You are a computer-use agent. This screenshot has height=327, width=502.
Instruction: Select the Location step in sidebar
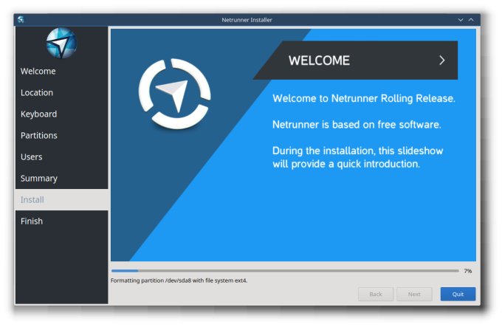tap(61, 92)
